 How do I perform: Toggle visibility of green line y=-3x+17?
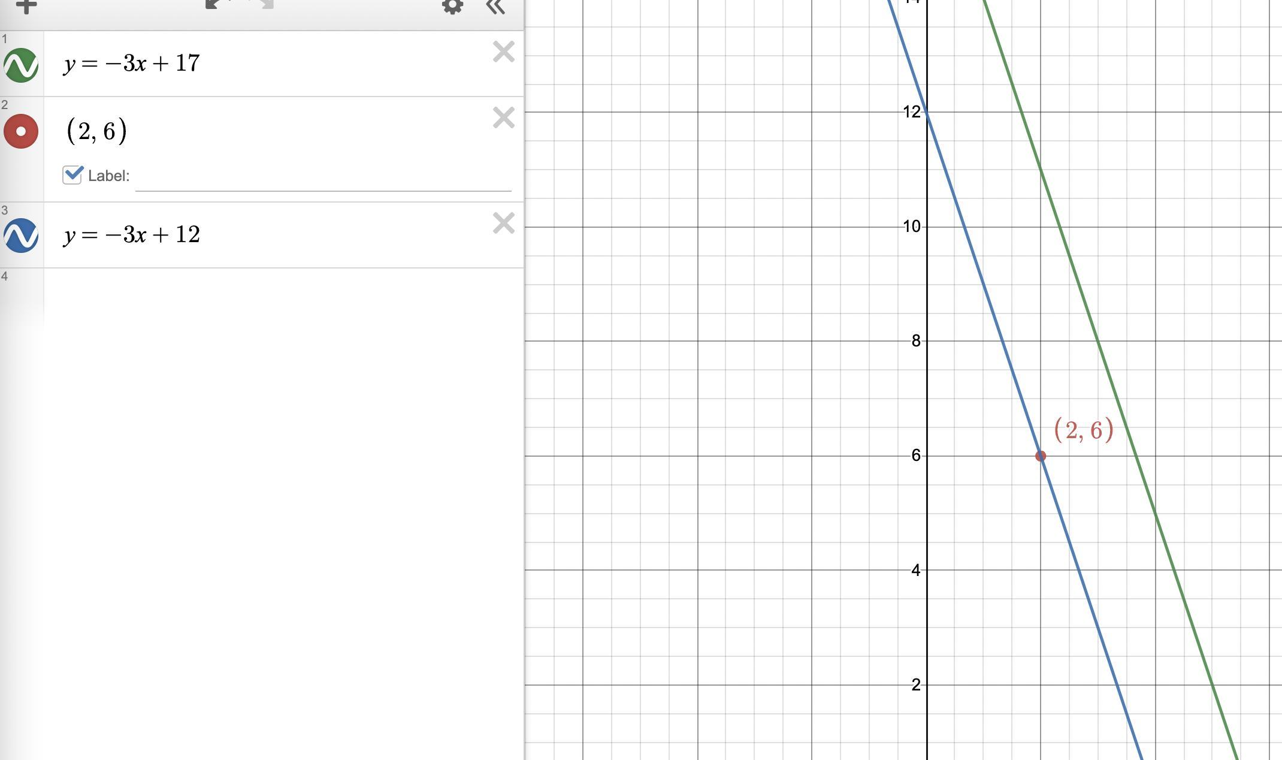[x=21, y=65]
